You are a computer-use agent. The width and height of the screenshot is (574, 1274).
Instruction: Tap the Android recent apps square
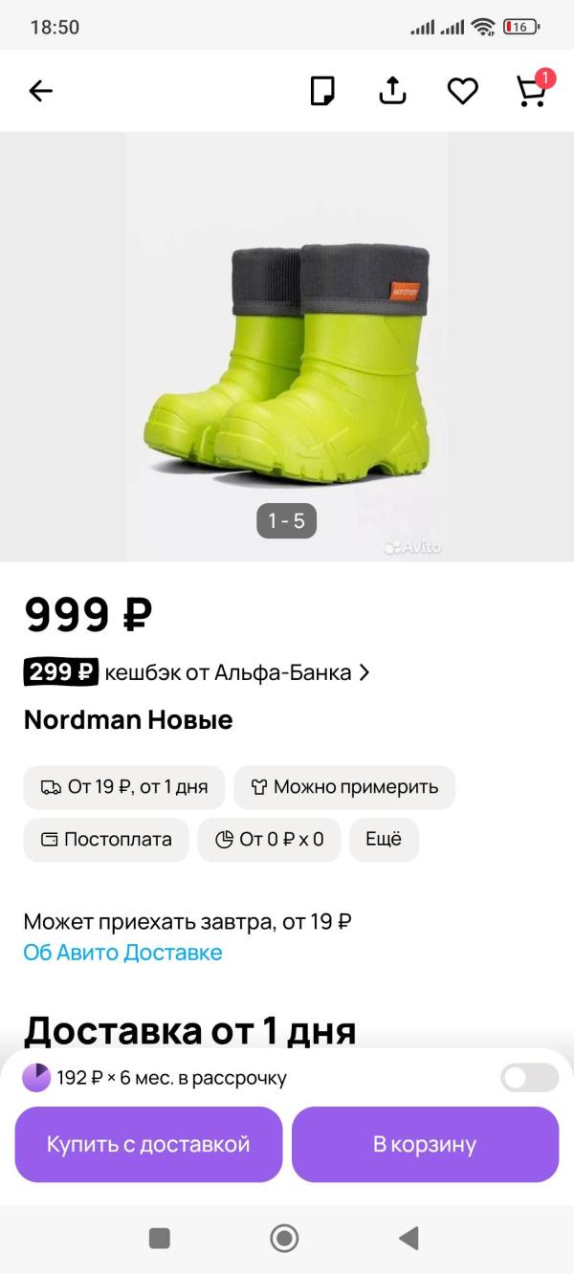160,1239
